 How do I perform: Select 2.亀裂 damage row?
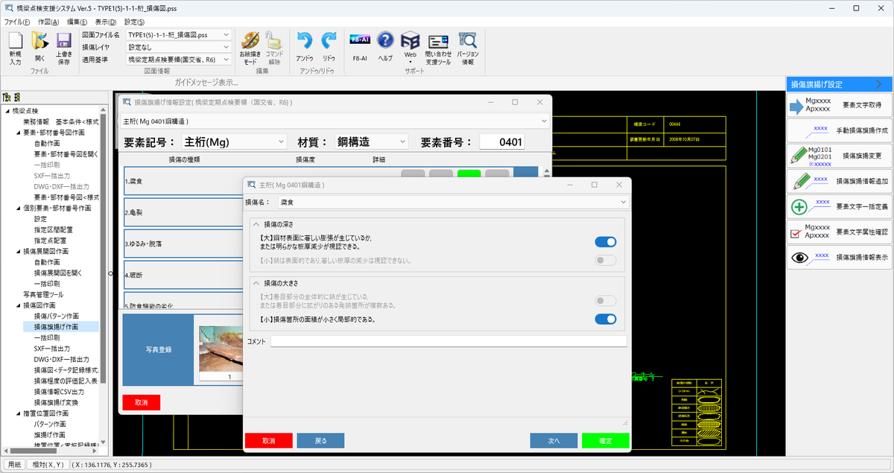tap(183, 212)
